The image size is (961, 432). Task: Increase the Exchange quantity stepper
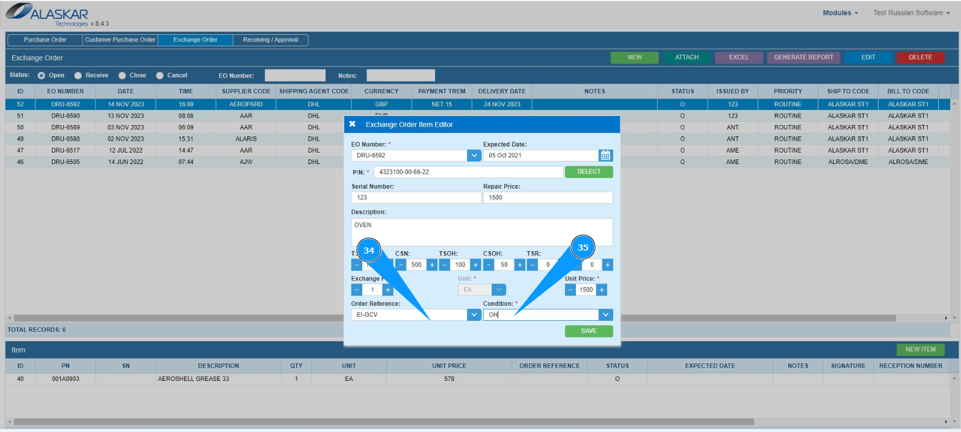tap(388, 290)
